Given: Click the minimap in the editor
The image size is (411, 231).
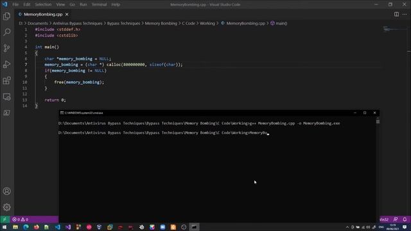Looking at the screenshot, I should pyautogui.click(x=394, y=30).
